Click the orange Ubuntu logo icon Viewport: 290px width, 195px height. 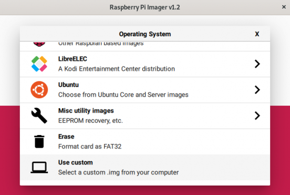tap(39, 90)
